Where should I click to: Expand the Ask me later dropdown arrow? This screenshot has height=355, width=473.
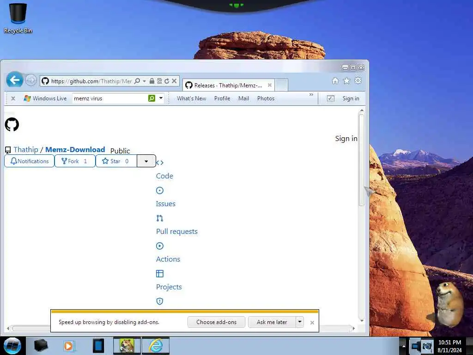pyautogui.click(x=299, y=322)
